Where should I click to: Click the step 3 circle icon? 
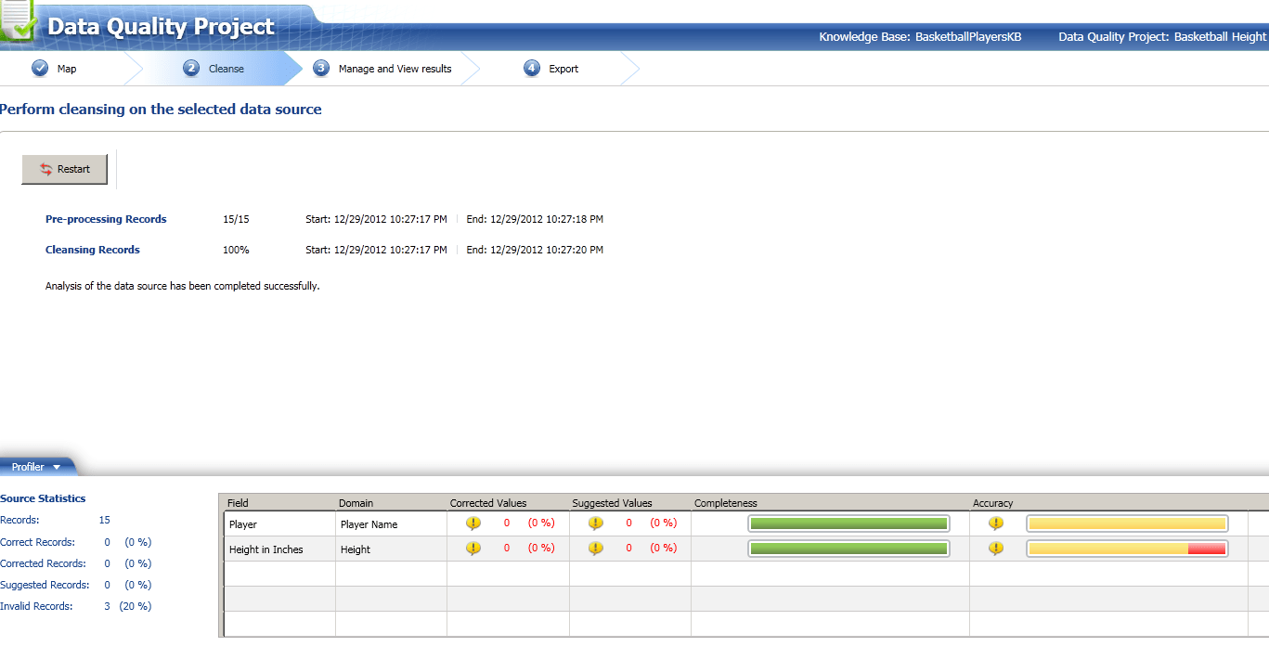pyautogui.click(x=320, y=67)
